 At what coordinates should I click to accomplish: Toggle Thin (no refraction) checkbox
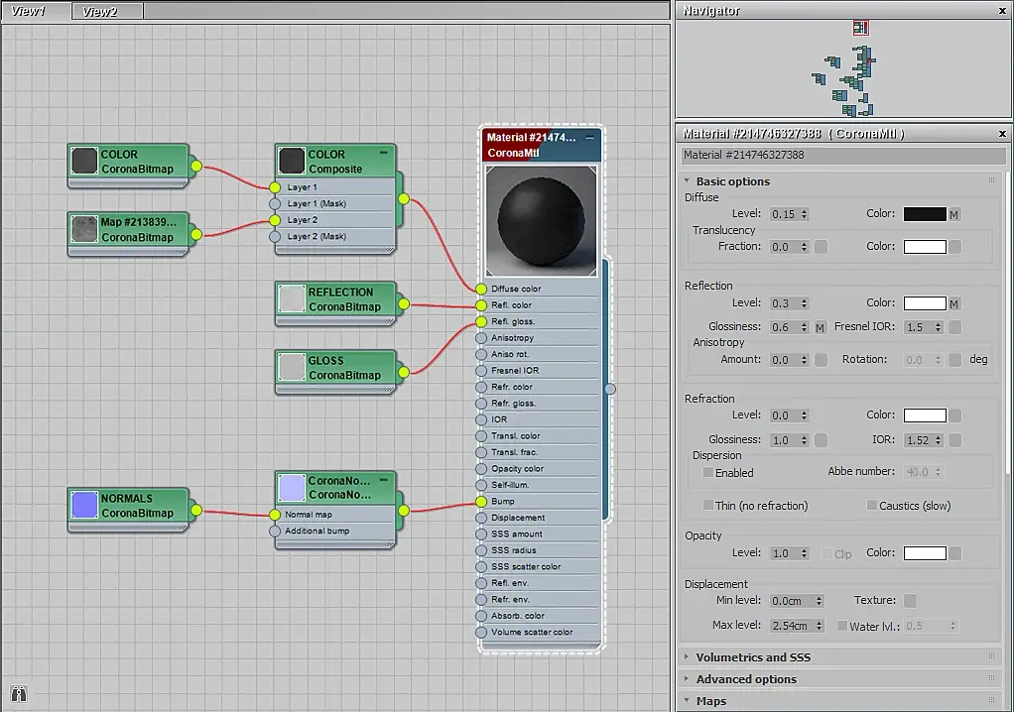point(708,506)
